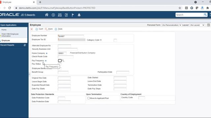Click the Data Protection Code field
This screenshot has width=211, height=118.
pyautogui.click(x=62, y=98)
